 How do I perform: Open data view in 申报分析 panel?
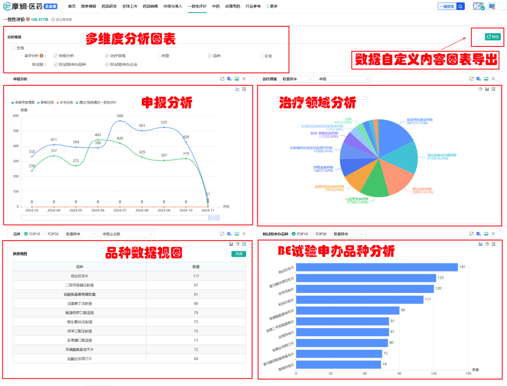pos(244,89)
